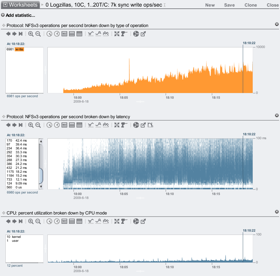Remove the CPU percent utilization statistic panel

(x=277, y=212)
